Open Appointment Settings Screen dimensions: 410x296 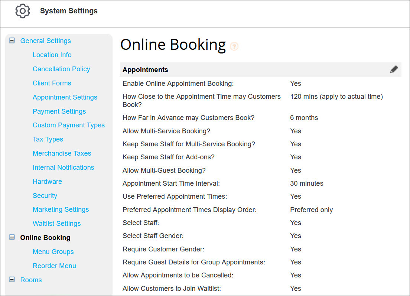pyautogui.click(x=65, y=97)
